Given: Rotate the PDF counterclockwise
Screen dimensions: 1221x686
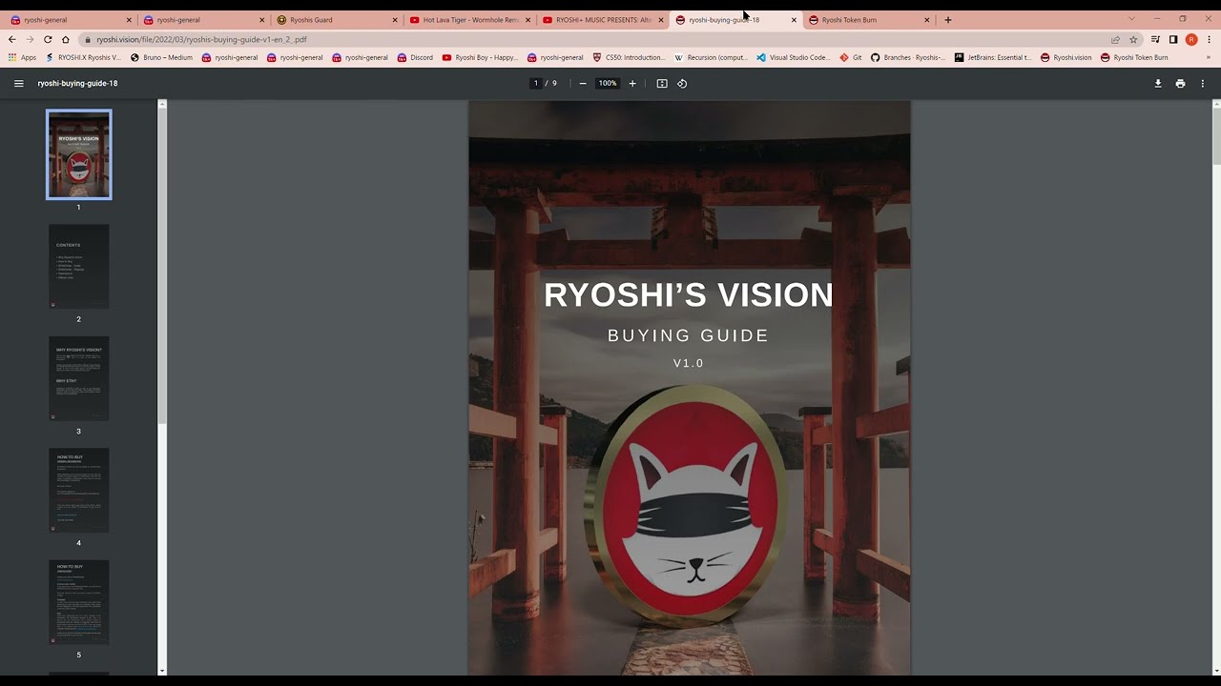Looking at the screenshot, I should tap(682, 84).
